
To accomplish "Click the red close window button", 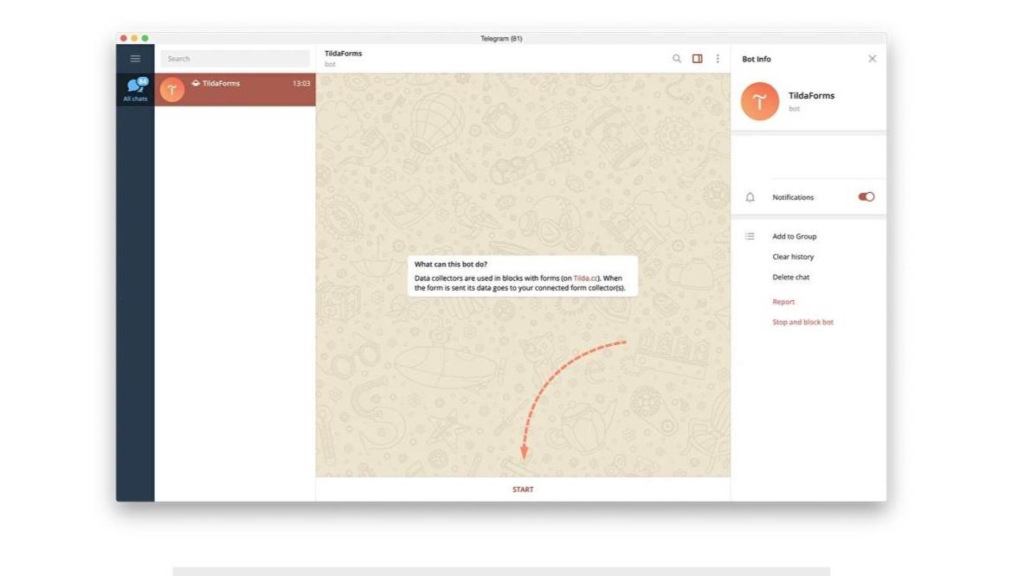I will click(x=124, y=38).
